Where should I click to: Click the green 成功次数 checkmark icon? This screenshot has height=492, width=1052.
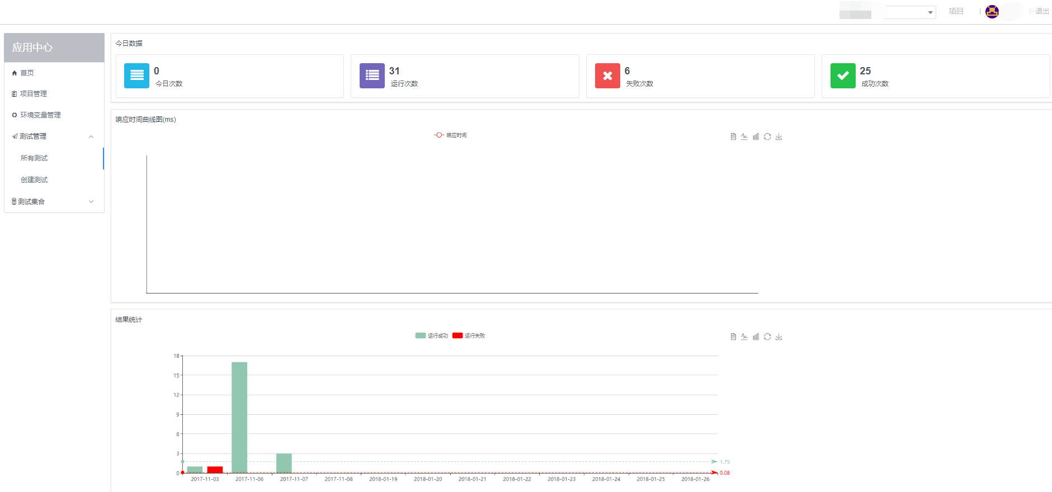click(x=843, y=75)
